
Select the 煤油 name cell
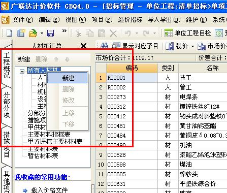203,165
